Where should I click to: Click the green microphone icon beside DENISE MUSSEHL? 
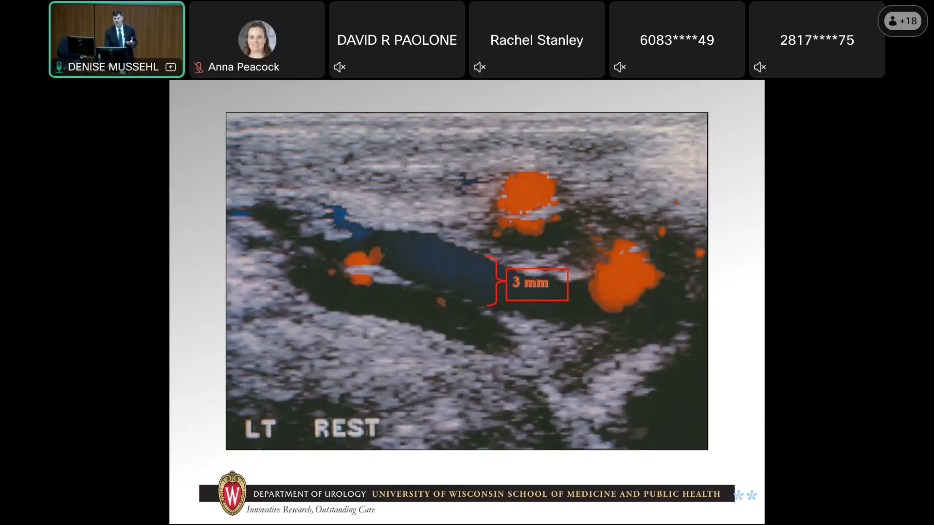coord(59,67)
